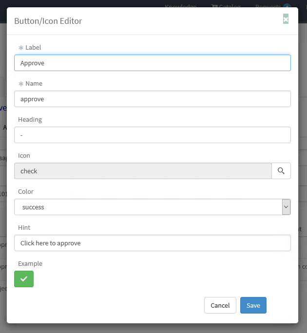This screenshot has height=333, width=307.
Task: Click the Color field caption
Action: (x=26, y=191)
